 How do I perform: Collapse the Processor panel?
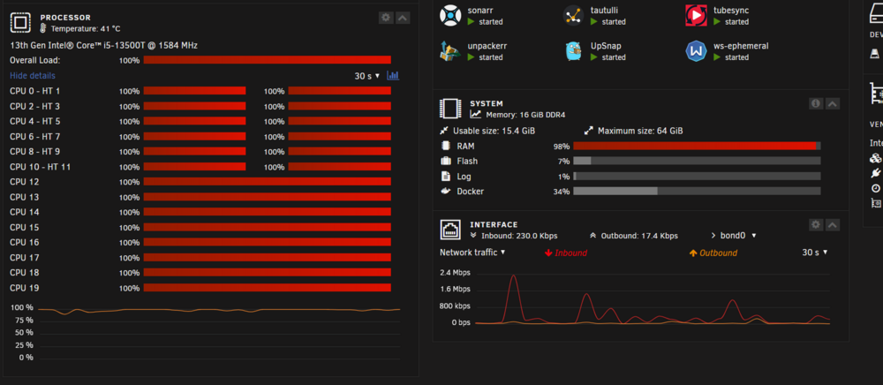[403, 18]
